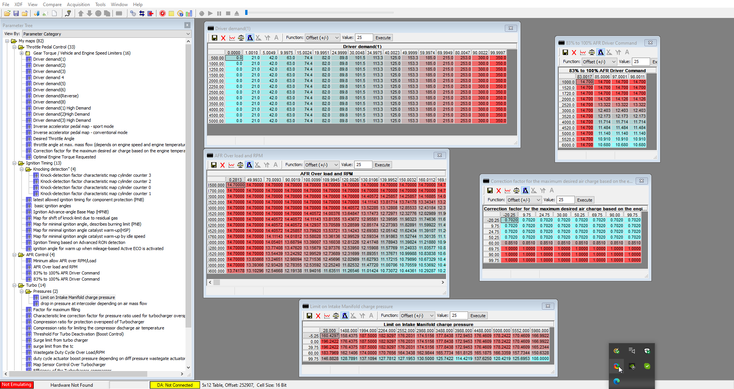Click the pause button in the main toolbar
The height and width of the screenshot is (389, 734).
(219, 13)
